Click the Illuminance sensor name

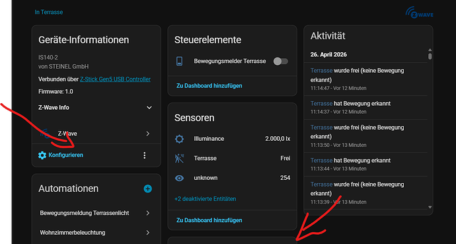pos(209,139)
